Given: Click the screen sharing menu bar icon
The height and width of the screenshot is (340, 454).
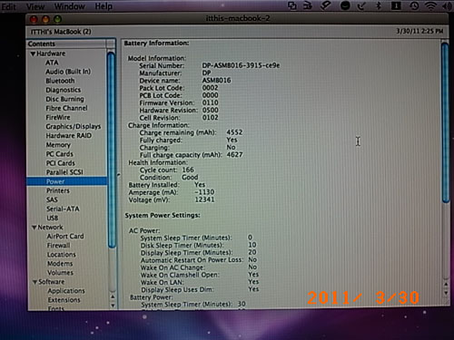Looking at the screenshot, I should (x=291, y=5).
